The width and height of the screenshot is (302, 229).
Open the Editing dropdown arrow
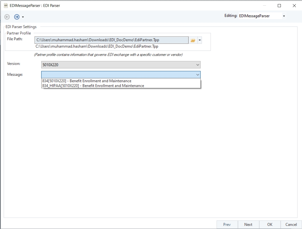(x=284, y=16)
